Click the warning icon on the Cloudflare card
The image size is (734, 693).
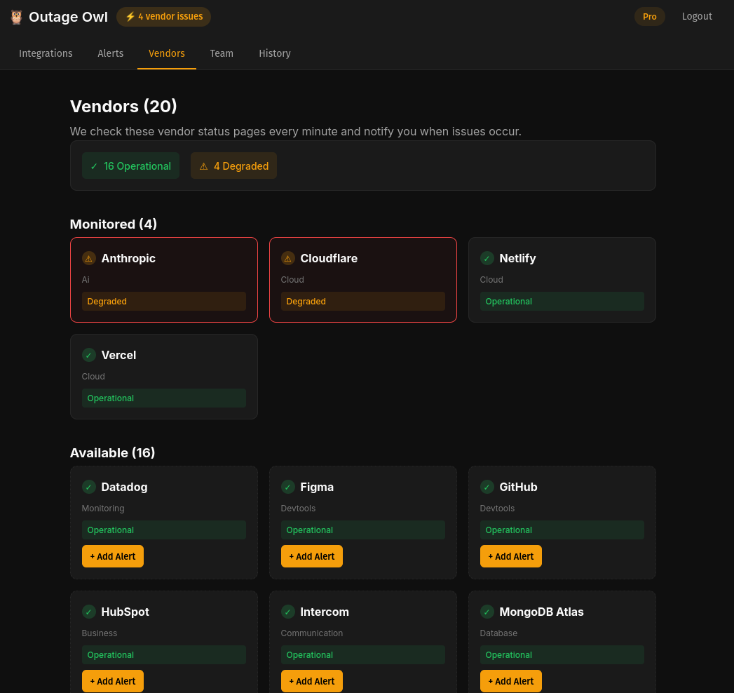click(x=287, y=258)
